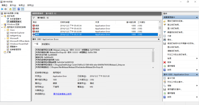
Task: Select isaAgentLog in the tree
Action: coord(15,35)
